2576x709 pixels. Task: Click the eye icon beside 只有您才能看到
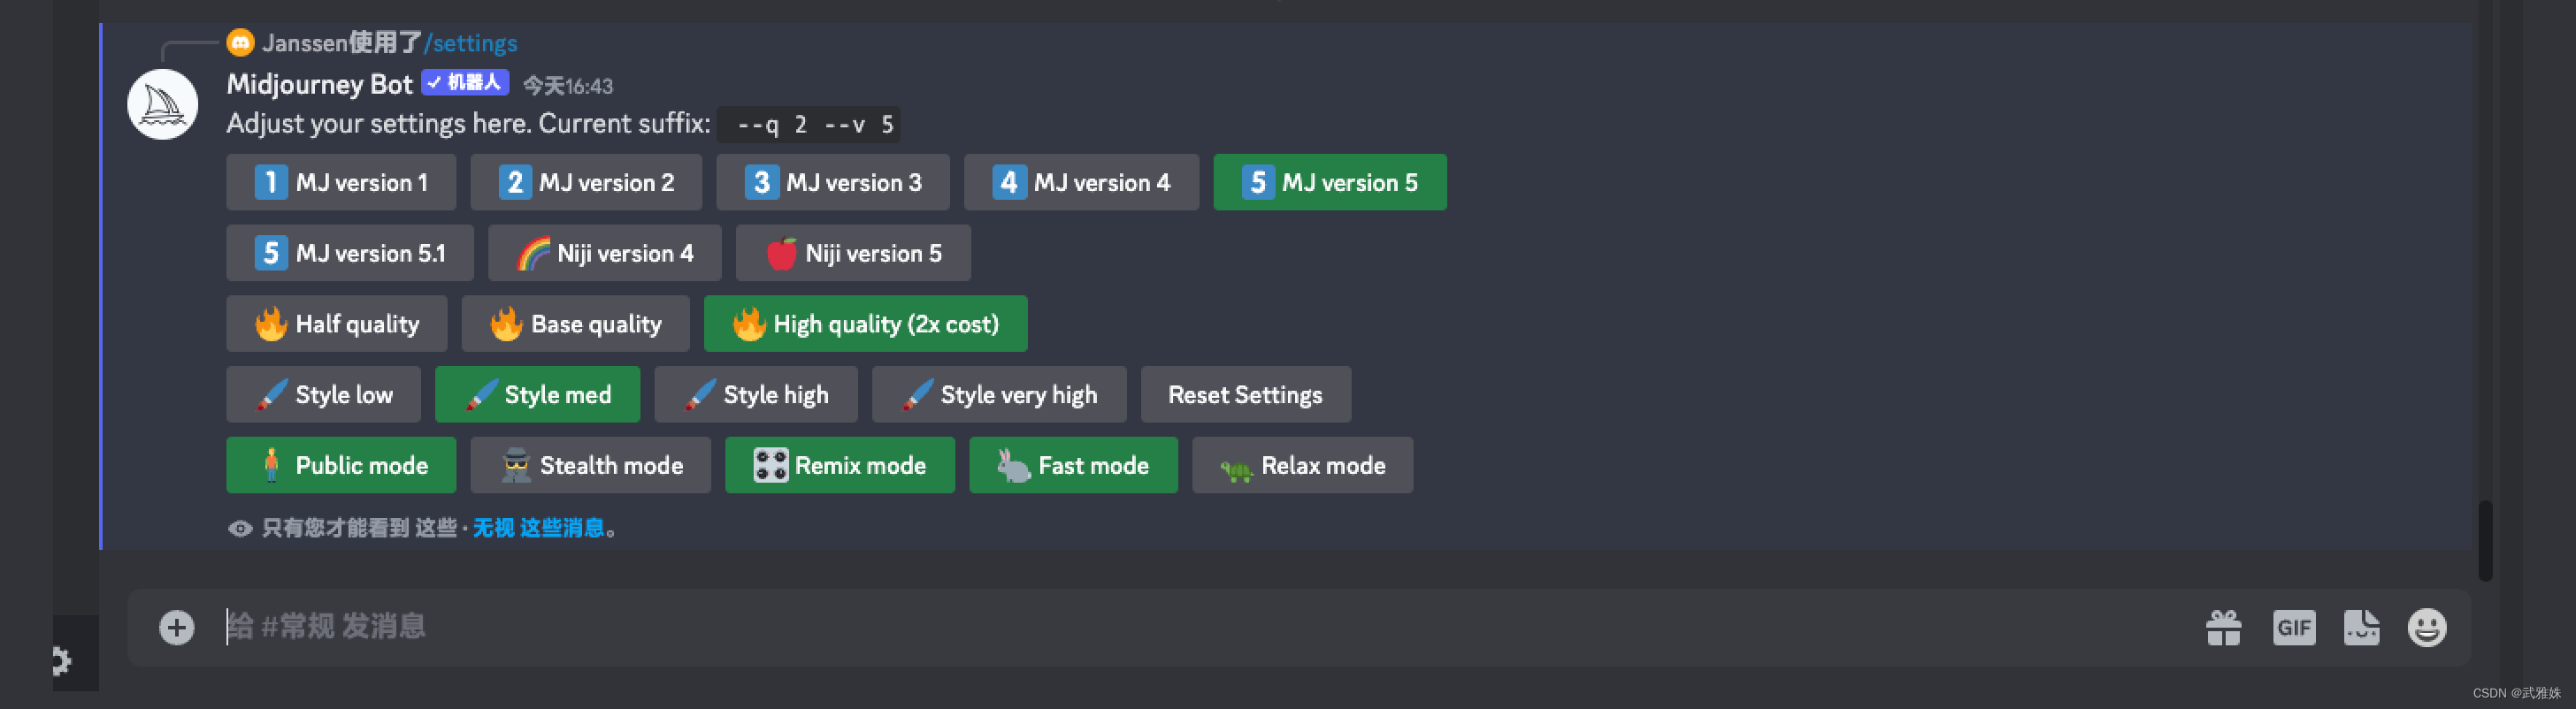point(240,528)
